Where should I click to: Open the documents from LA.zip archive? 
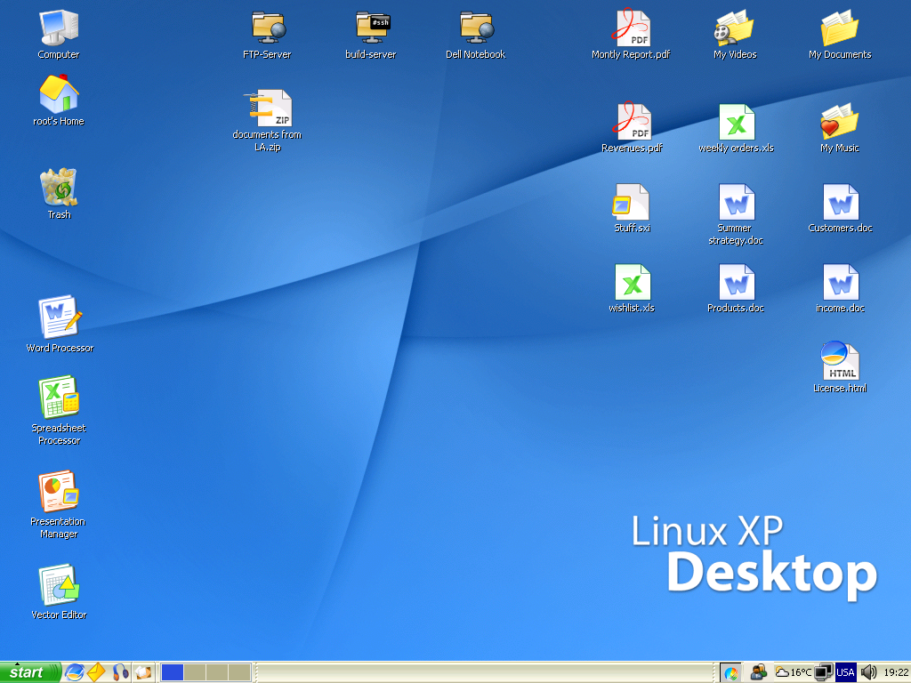[267, 107]
